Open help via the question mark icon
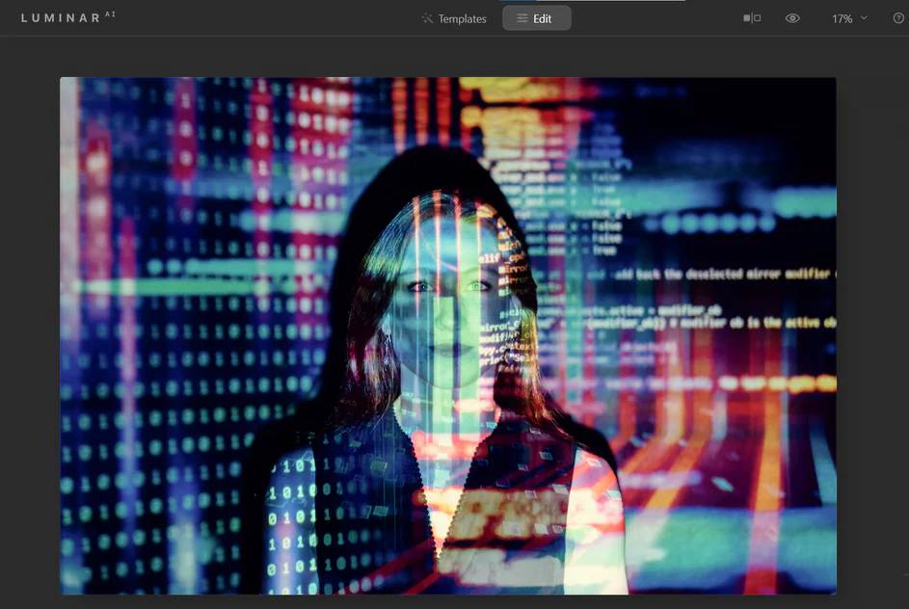This screenshot has height=609, width=909. coord(898,18)
